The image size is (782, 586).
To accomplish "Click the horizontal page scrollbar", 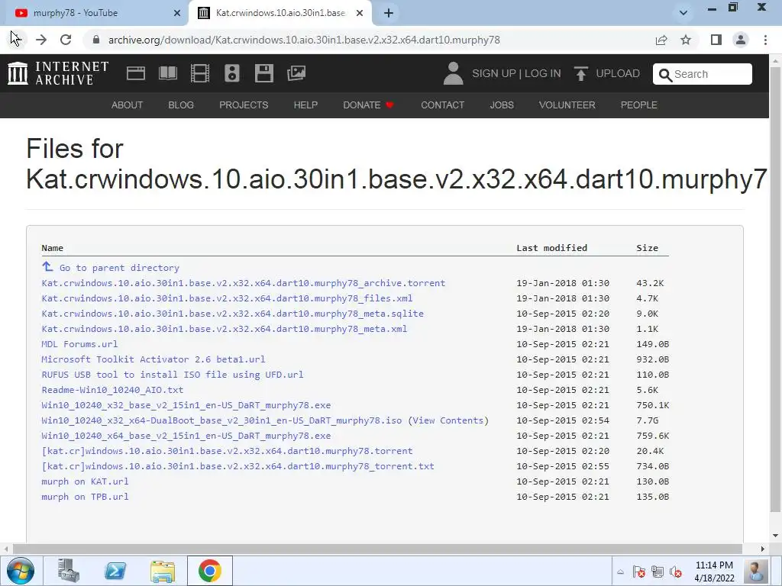I will pyautogui.click(x=377, y=549).
